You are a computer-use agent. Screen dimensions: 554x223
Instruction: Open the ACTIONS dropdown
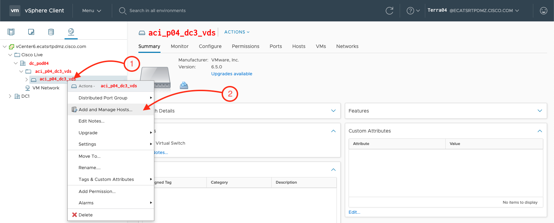237,32
